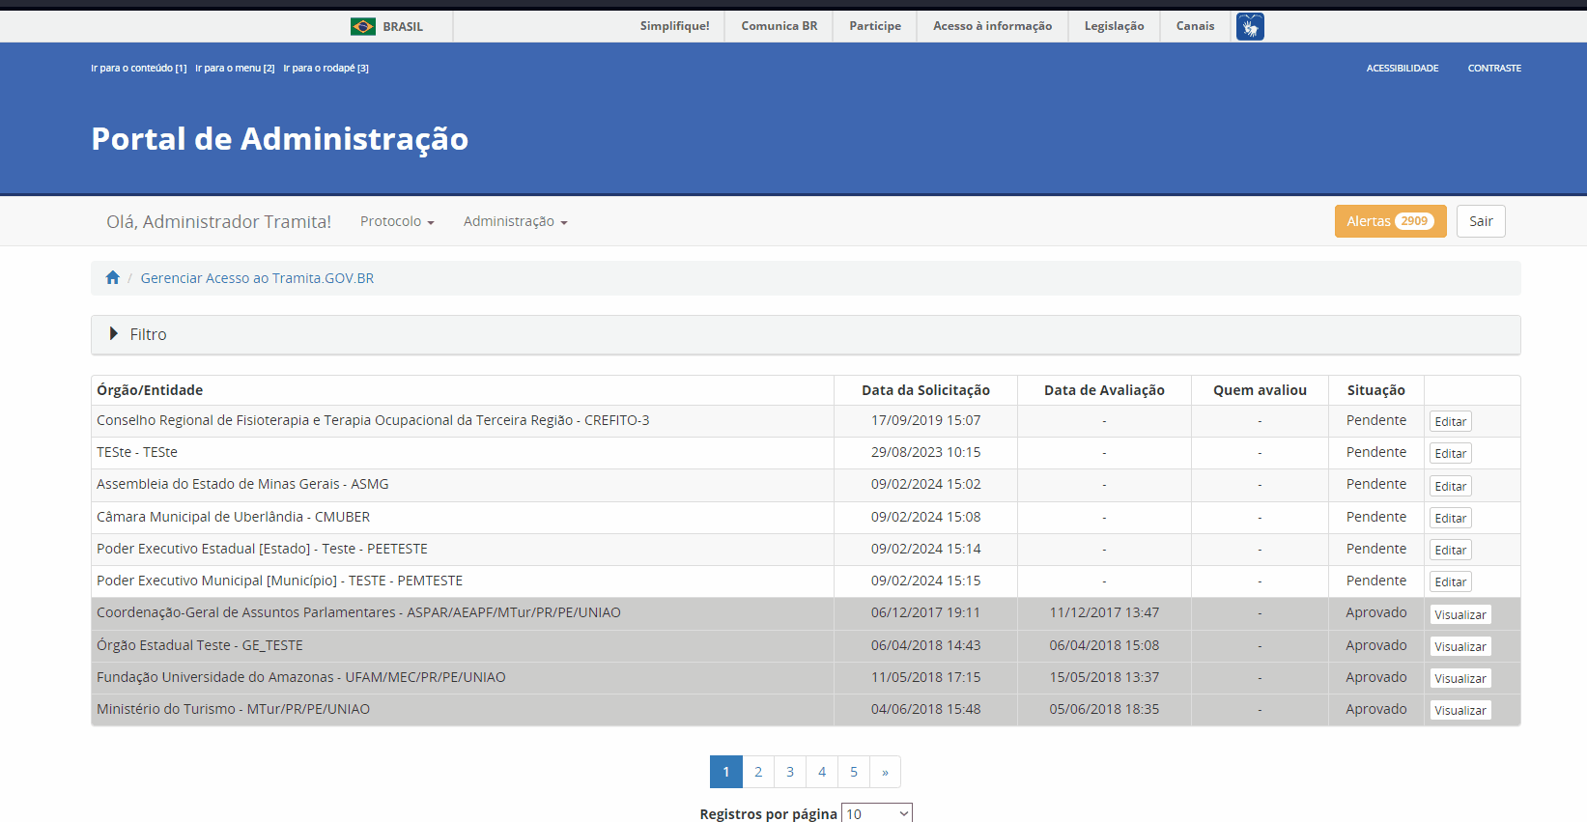Open the Registros por página selector
1587x822 pixels.
click(x=877, y=813)
